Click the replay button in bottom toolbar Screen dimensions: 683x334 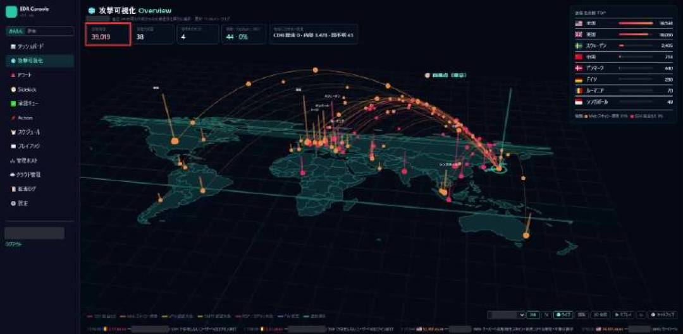pyautogui.click(x=624, y=314)
